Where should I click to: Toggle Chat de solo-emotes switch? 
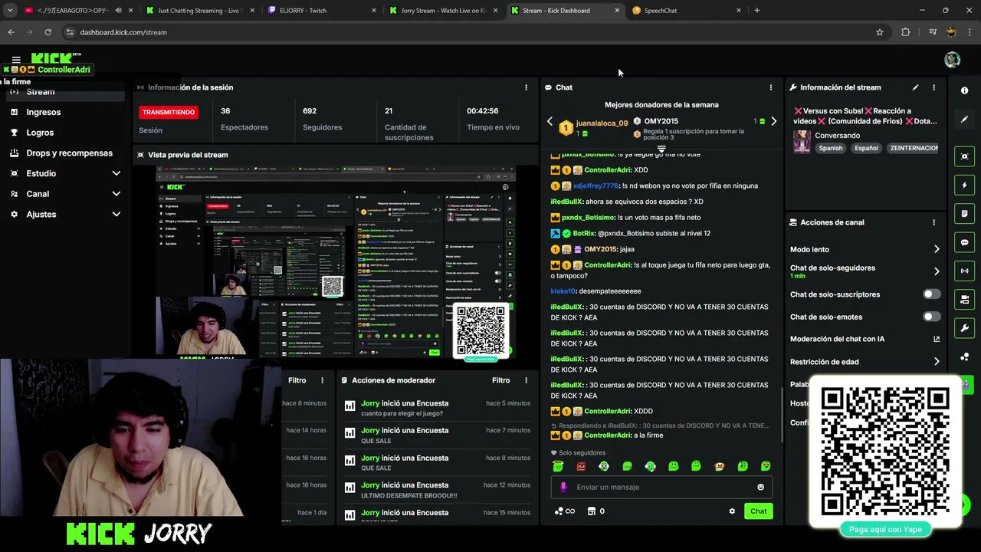(x=931, y=317)
